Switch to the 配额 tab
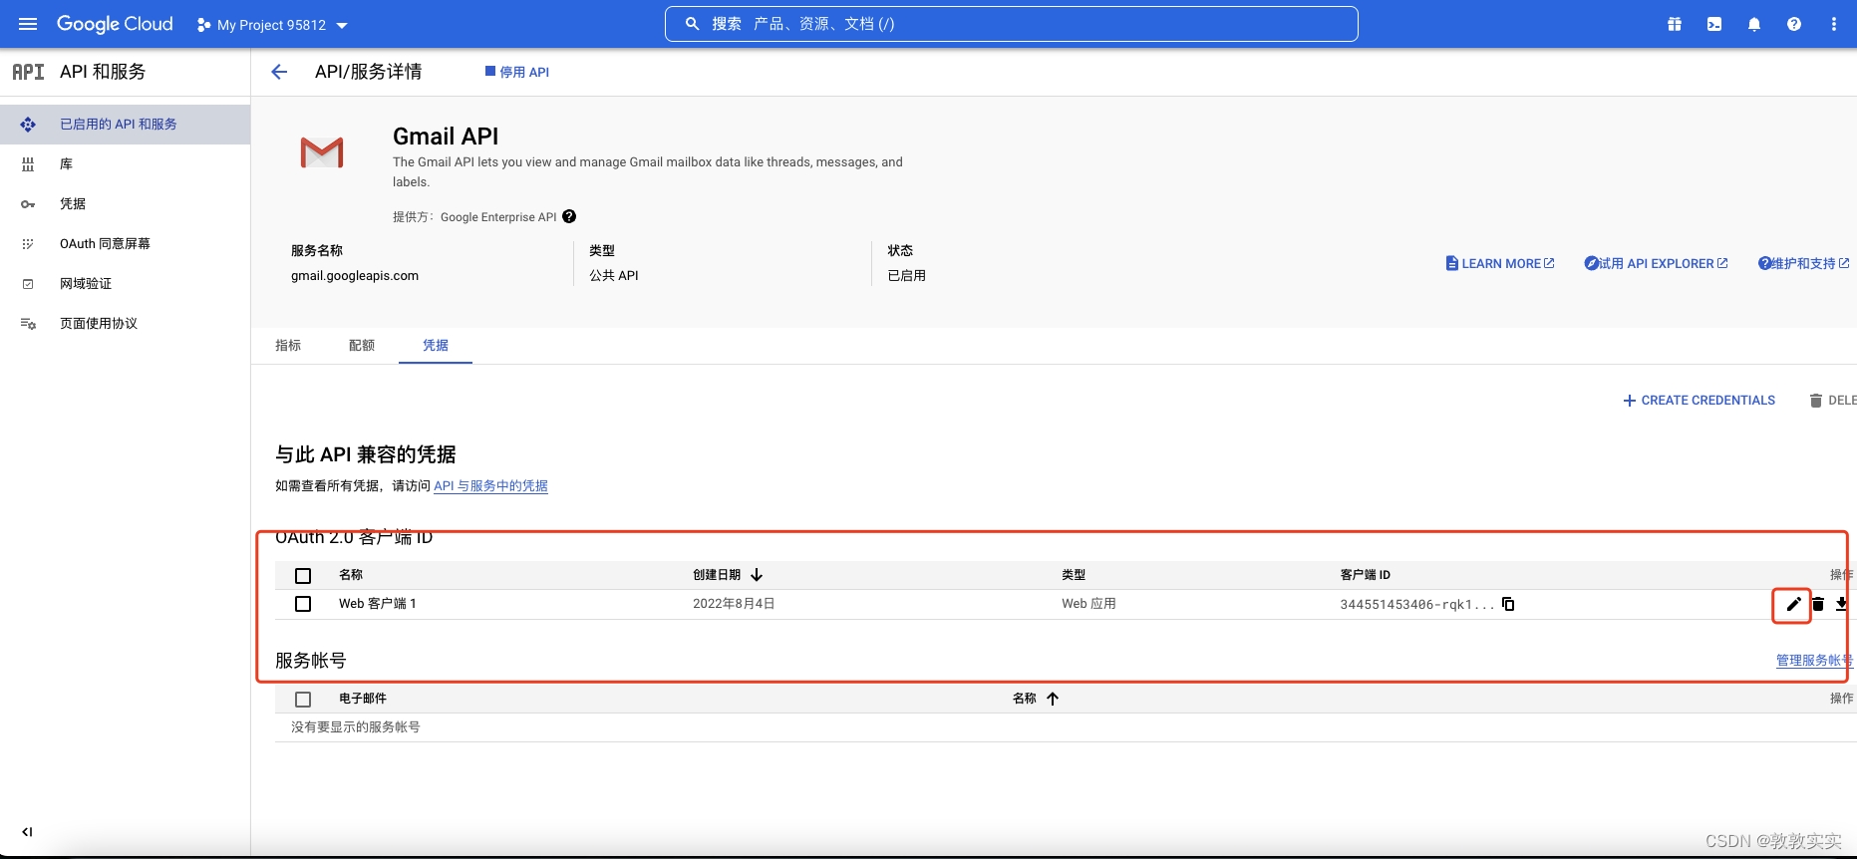This screenshot has height=859, width=1857. (x=362, y=345)
